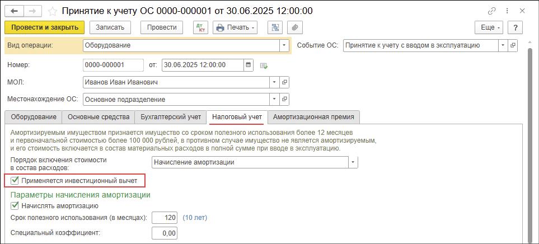Toggle Начислять амортизацию checkbox
This screenshot has width=539, height=244.
pyautogui.click(x=15, y=205)
